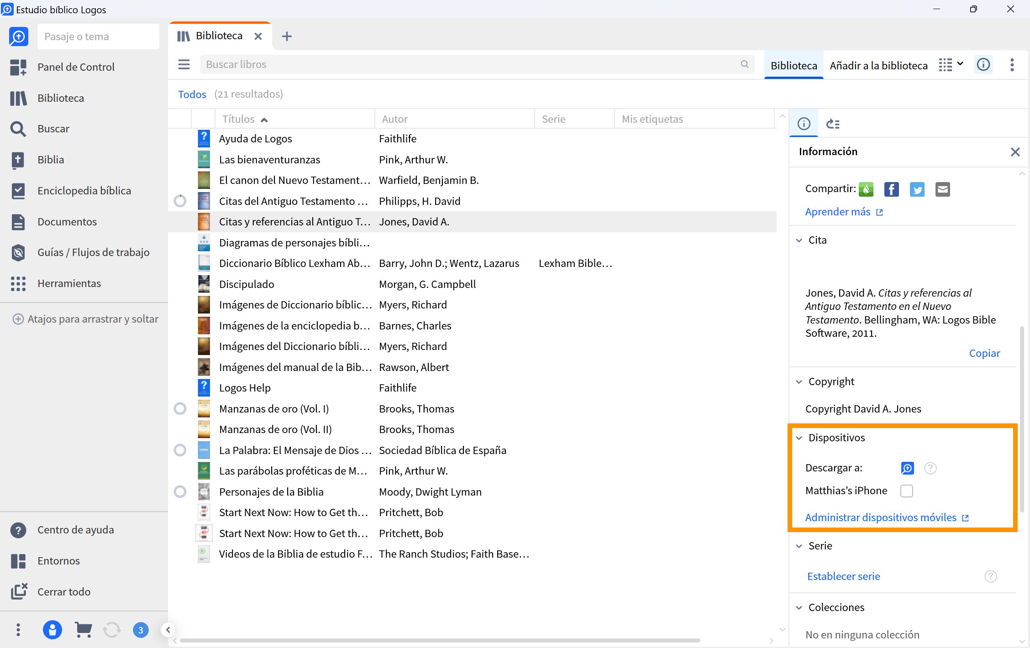Click Copiar to copy citation

pyautogui.click(x=984, y=353)
